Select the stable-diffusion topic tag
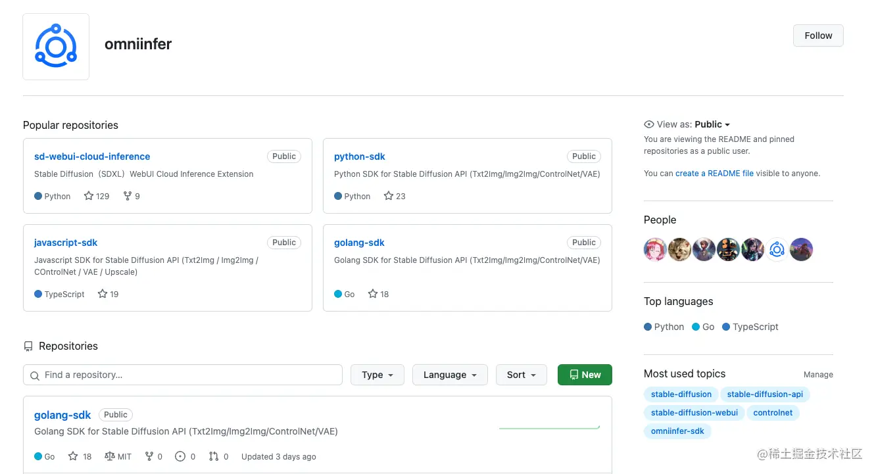Image resolution: width=876 pixels, height=474 pixels. [681, 394]
